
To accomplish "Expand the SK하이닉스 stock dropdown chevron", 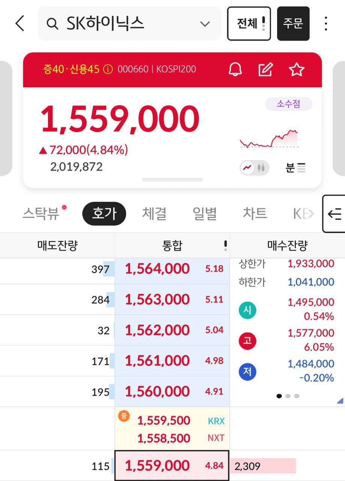I will [205, 24].
